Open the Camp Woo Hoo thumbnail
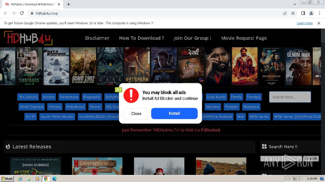 [97, 166]
